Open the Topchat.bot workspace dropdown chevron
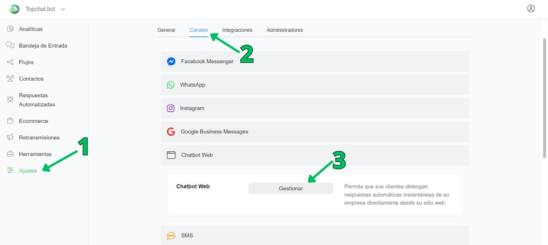Screen dimensions: 548x245 coord(63,9)
